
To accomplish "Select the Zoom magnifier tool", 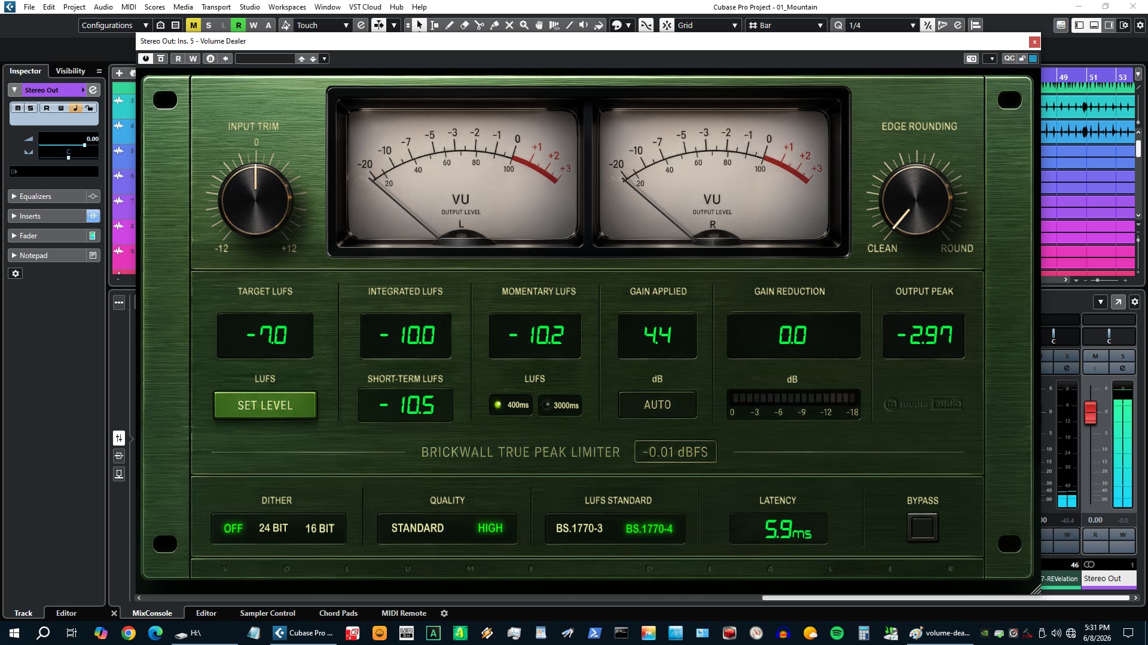I will point(524,25).
